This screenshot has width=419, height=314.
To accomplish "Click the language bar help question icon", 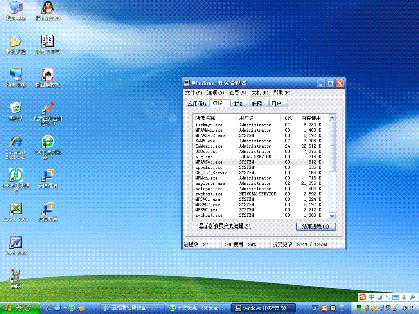I will tap(333, 308).
